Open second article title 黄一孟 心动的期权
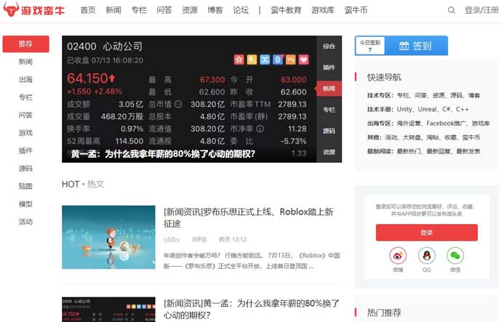Viewport: 502px width, 322px height. click(251, 309)
